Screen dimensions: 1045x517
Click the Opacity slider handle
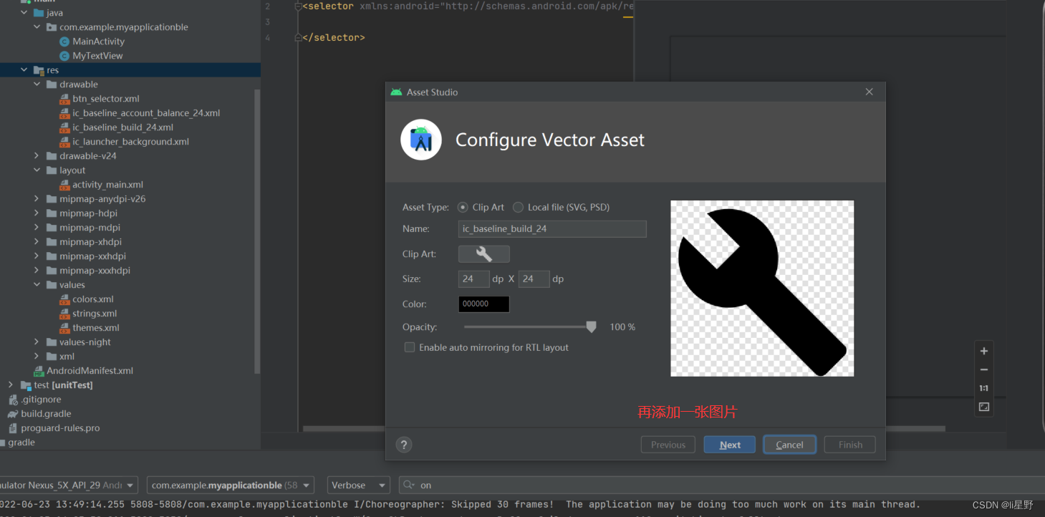click(x=591, y=327)
